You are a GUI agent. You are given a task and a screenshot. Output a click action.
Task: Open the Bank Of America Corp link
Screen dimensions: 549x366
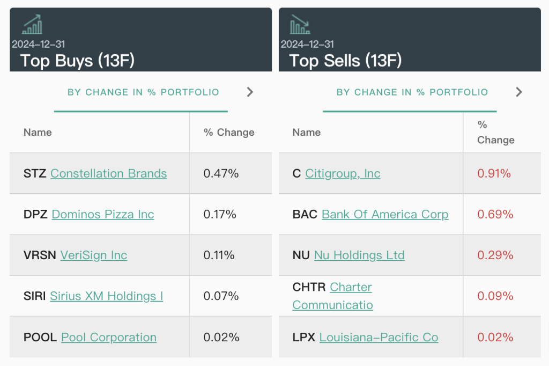tap(385, 214)
